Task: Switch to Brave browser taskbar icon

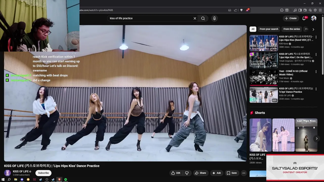Action: tap(59, 179)
